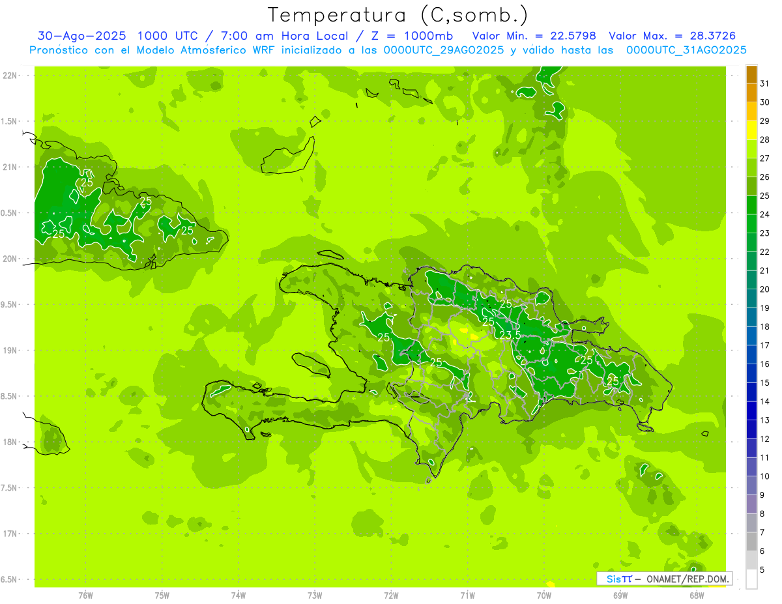Click the purple legend band between 8 and 9

point(751,504)
